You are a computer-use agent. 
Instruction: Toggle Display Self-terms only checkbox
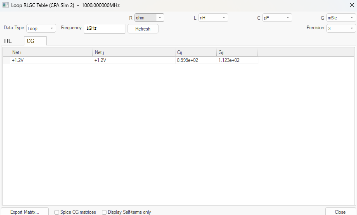pyautogui.click(x=104, y=212)
